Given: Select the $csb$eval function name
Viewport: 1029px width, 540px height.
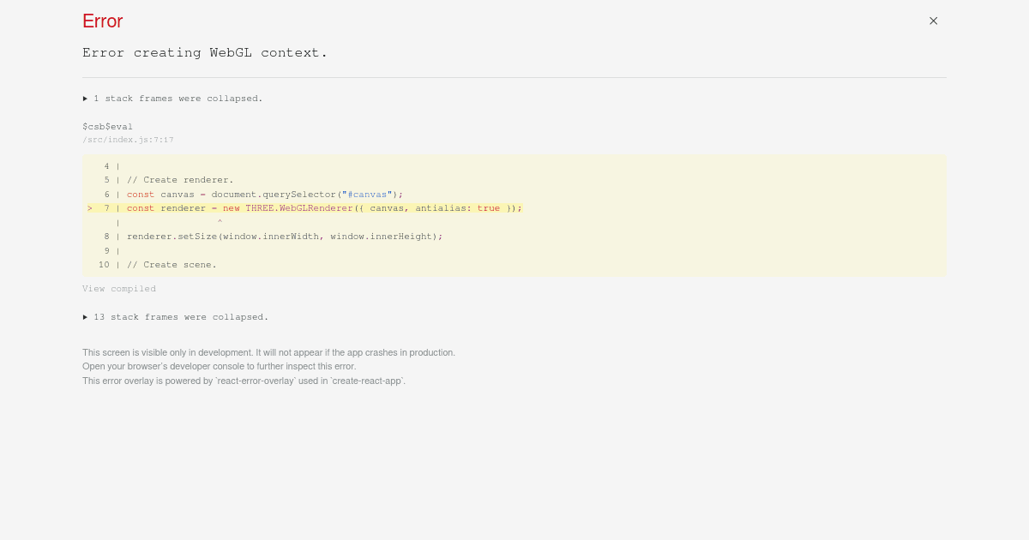Looking at the screenshot, I should pyautogui.click(x=107, y=127).
